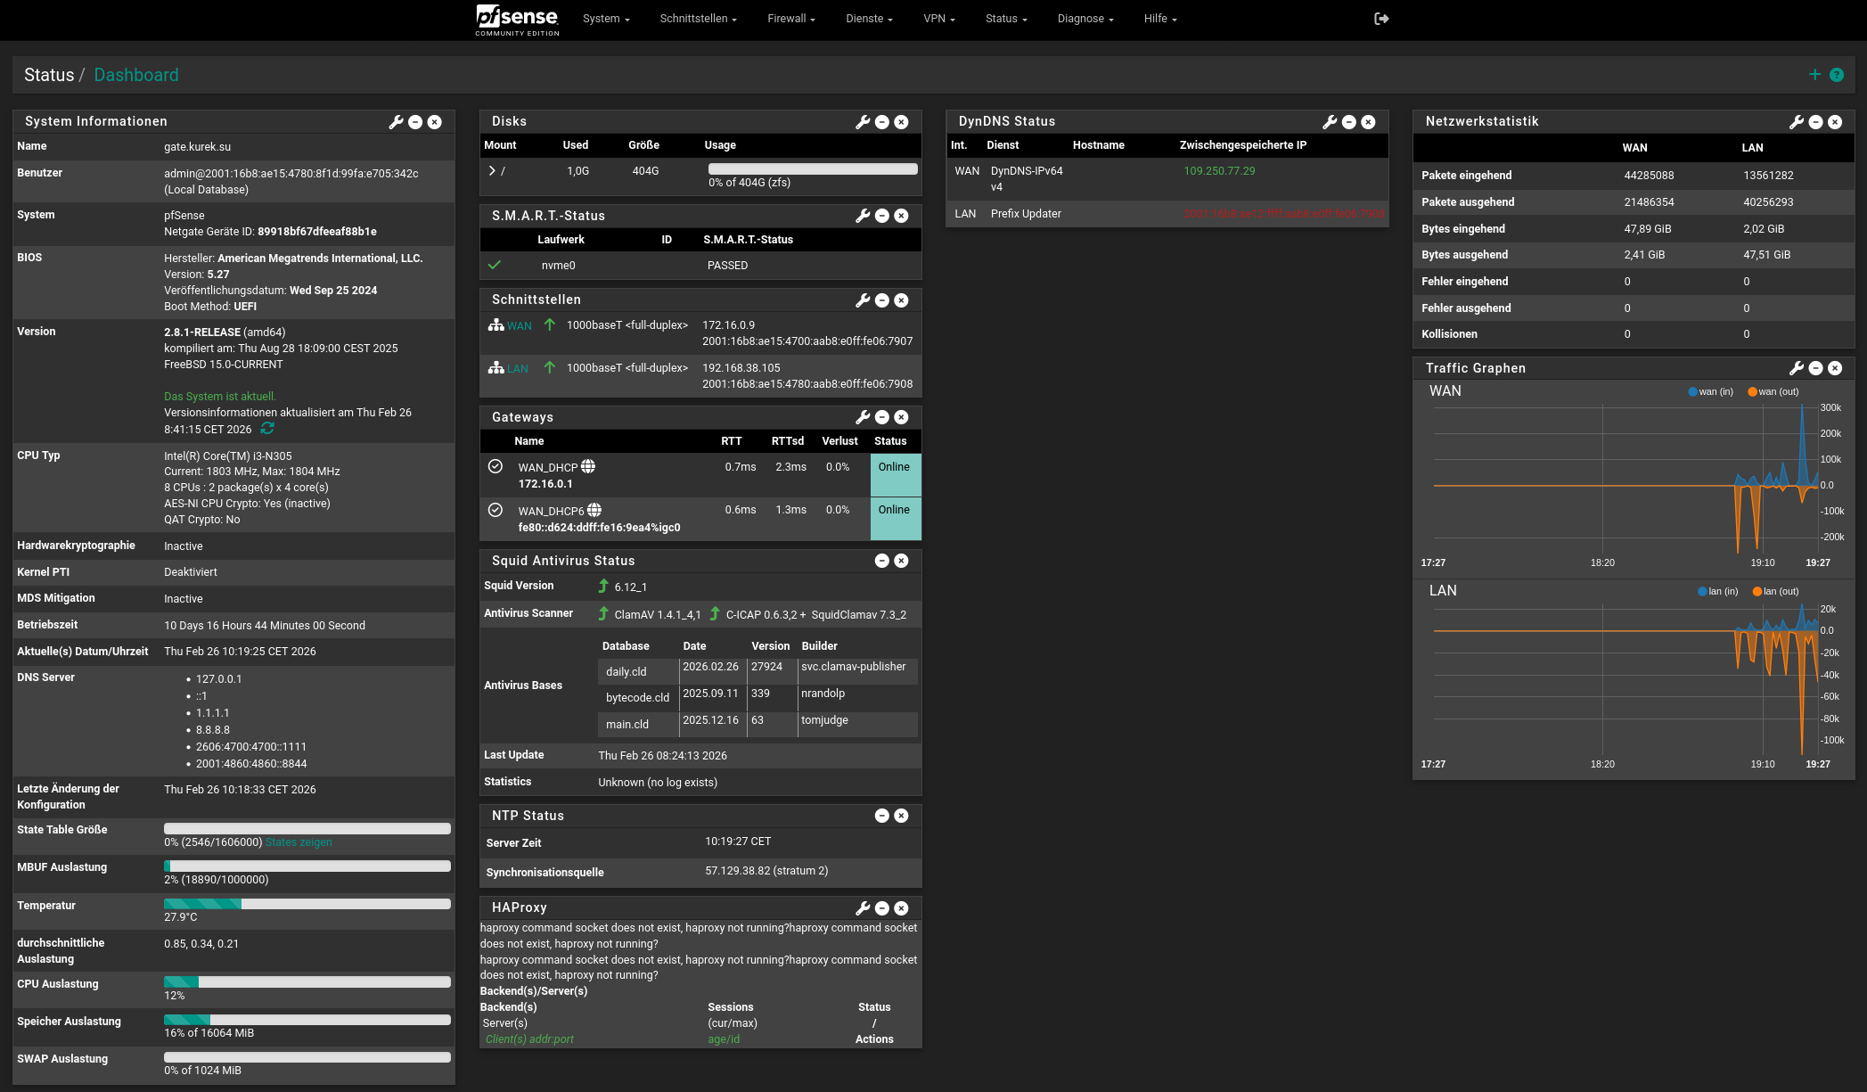Open the Diagnose dropdown menu

[x=1085, y=19]
